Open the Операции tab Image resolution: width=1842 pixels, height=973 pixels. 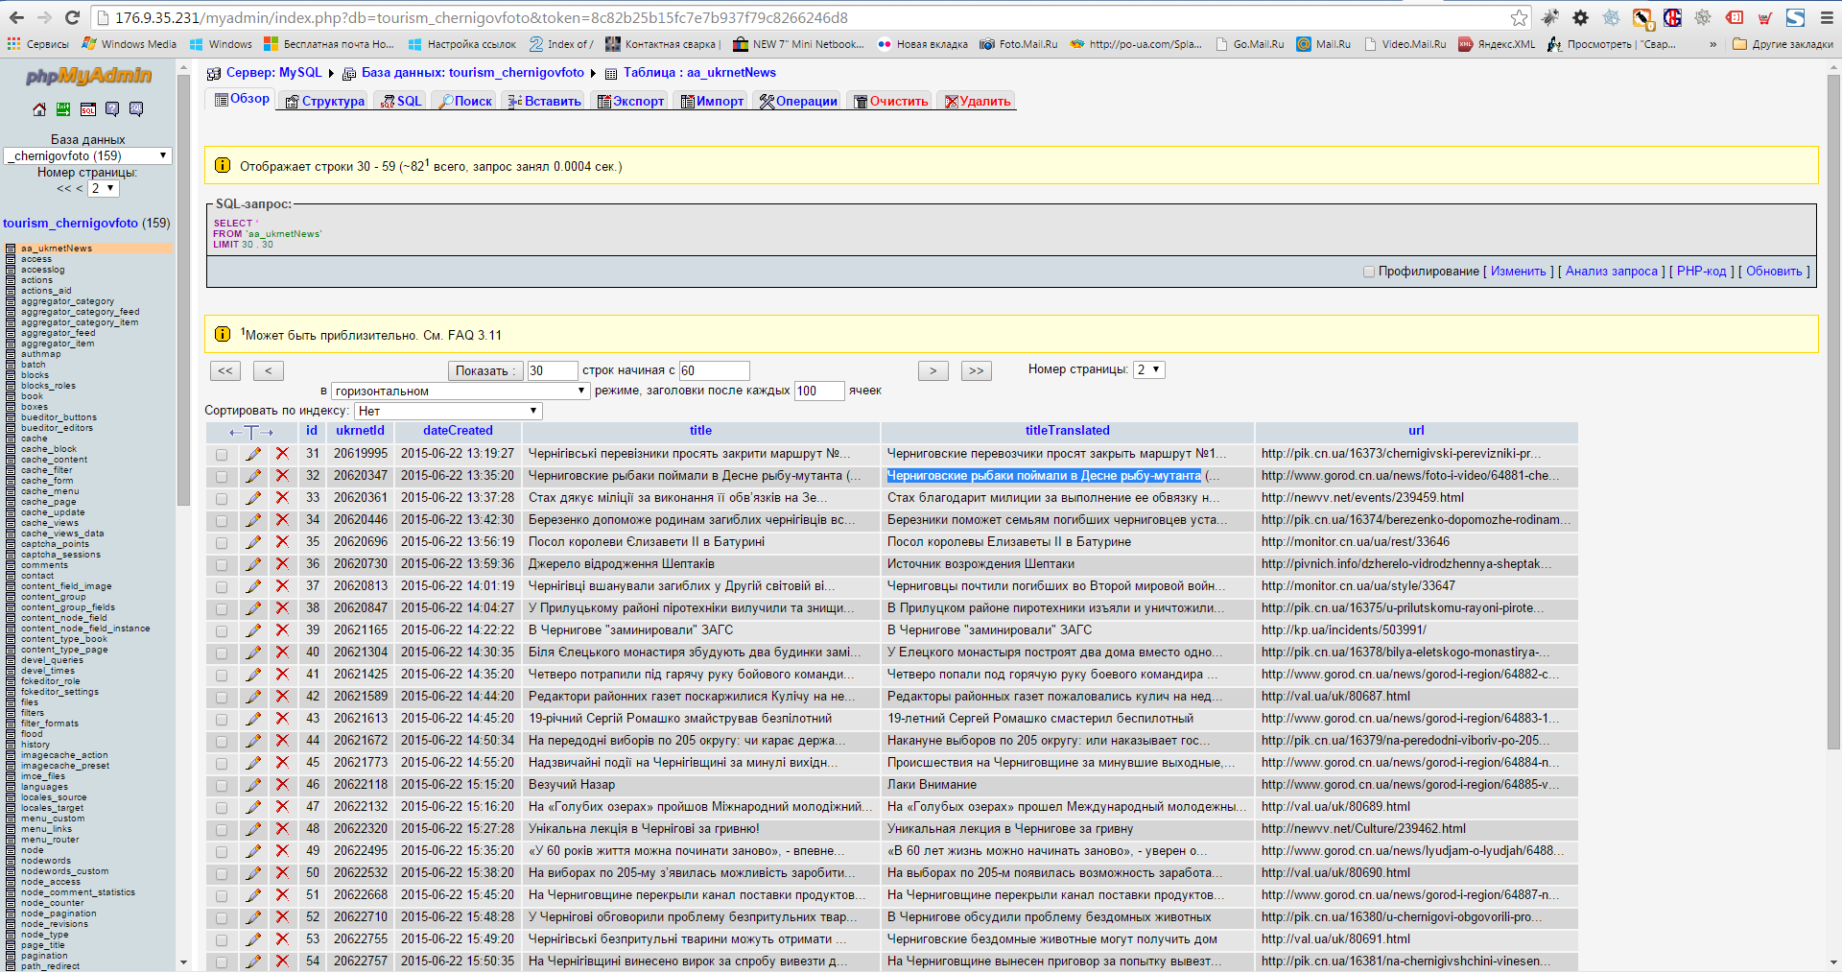click(x=798, y=101)
